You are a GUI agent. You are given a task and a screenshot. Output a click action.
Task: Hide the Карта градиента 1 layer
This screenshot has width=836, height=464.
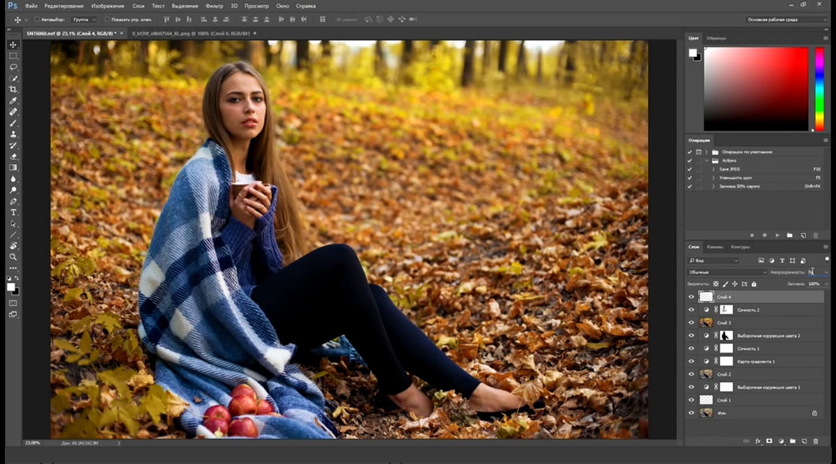tap(692, 361)
